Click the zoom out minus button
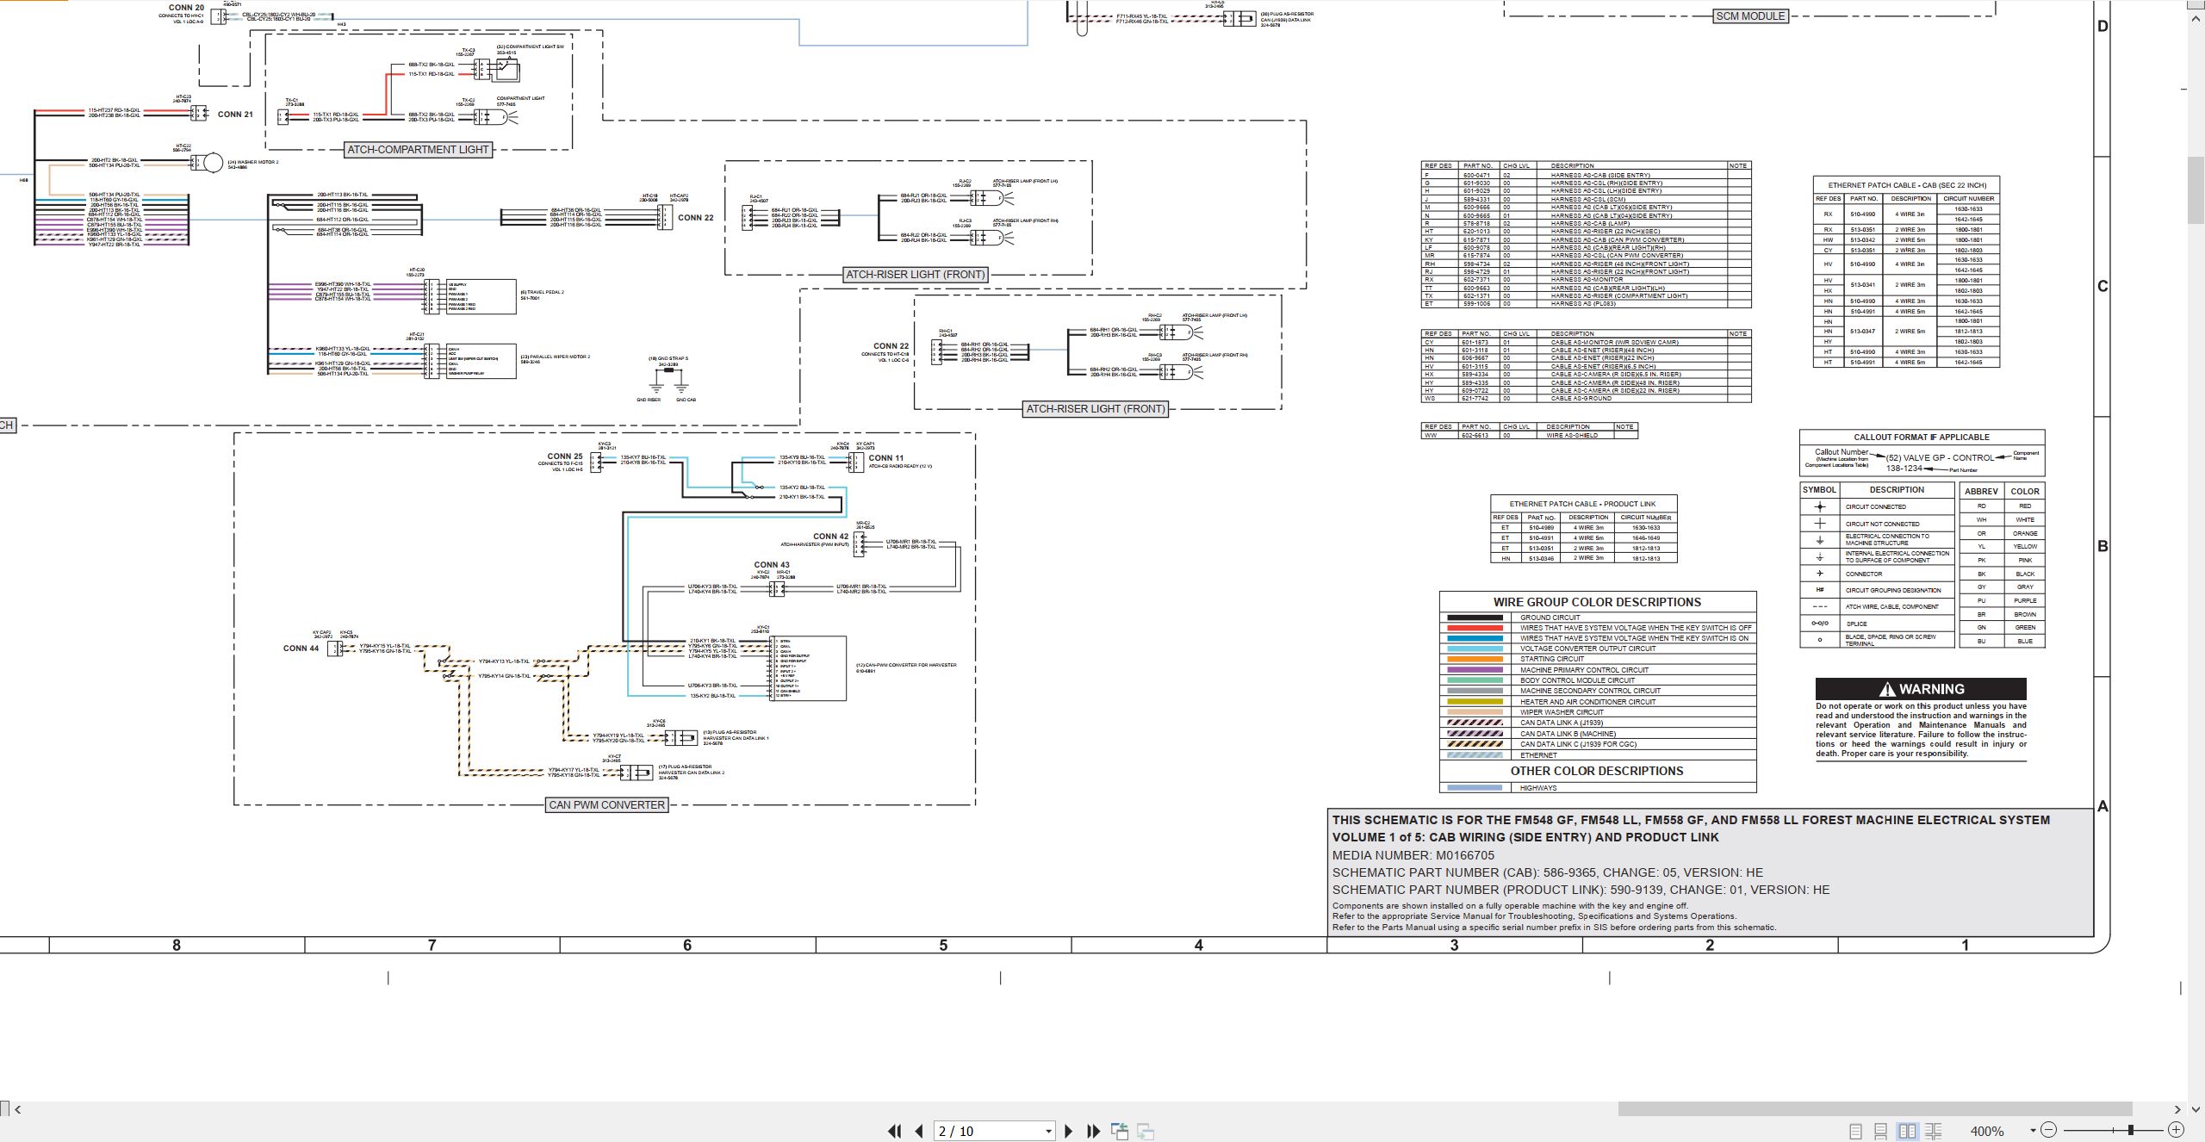Image resolution: width=2205 pixels, height=1142 pixels. [x=2049, y=1130]
